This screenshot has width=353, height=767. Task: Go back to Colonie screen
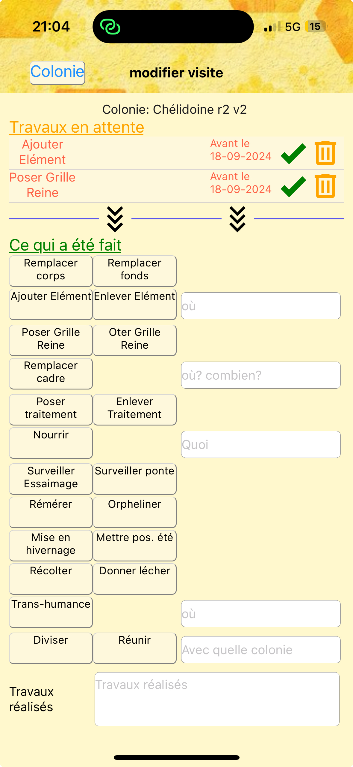(x=57, y=73)
